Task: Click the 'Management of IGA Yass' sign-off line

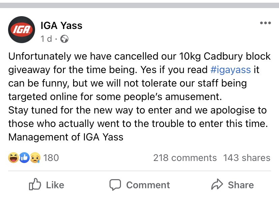Action: point(66,137)
